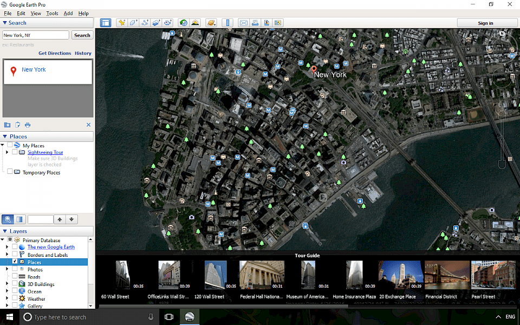
Task: Collapse the Search panel header triangle
Action: coord(5,23)
